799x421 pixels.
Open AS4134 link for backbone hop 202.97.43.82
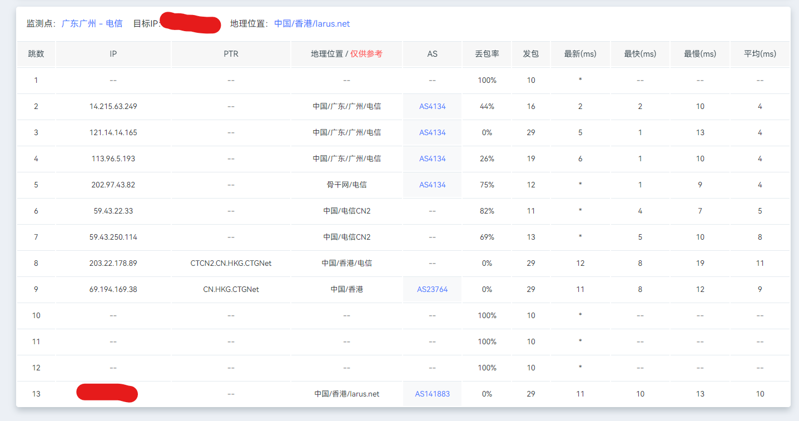click(x=432, y=185)
